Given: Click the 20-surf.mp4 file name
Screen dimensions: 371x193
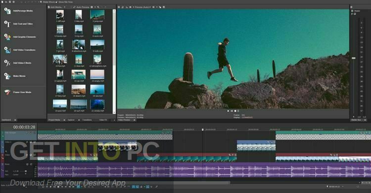Looking at the screenshot, I should (x=79, y=111).
